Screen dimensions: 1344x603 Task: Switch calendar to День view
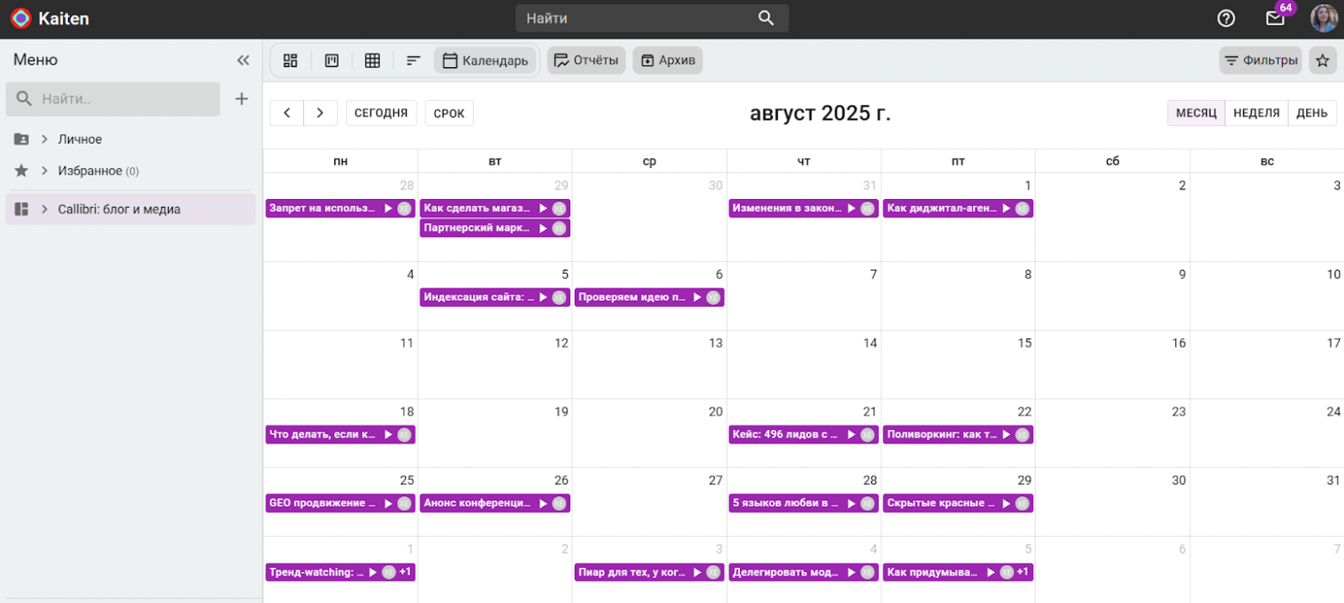point(1311,113)
